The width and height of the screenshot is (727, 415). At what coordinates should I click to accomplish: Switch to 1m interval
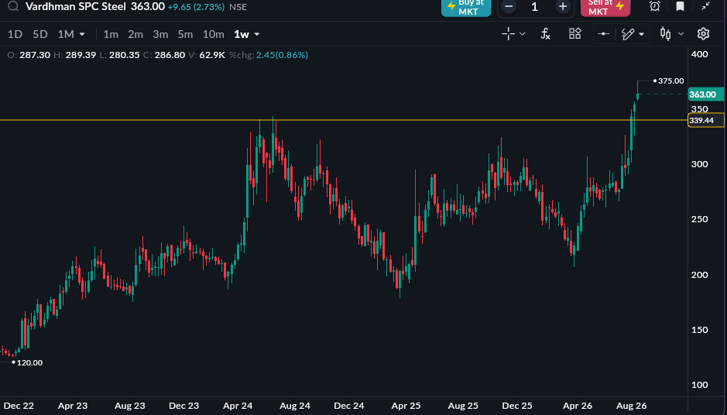111,34
